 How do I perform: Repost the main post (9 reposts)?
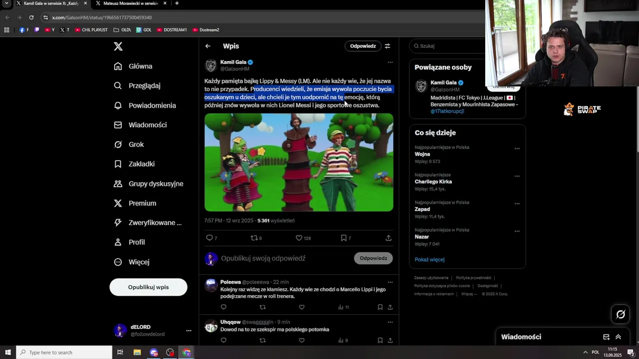[254, 238]
